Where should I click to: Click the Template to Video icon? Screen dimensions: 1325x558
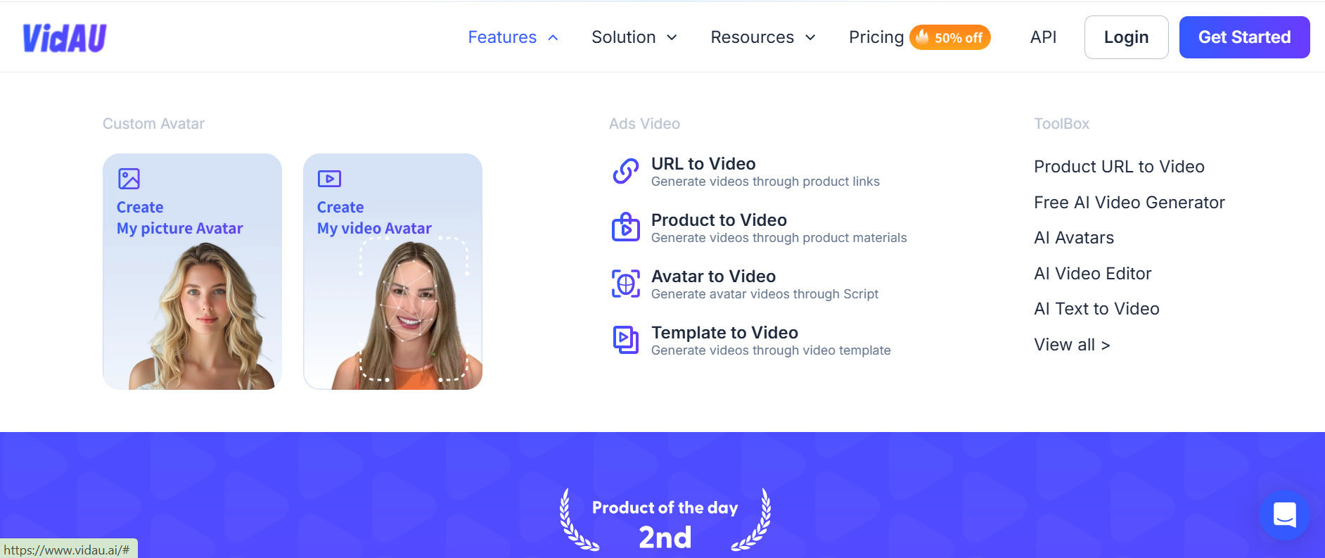pos(625,340)
